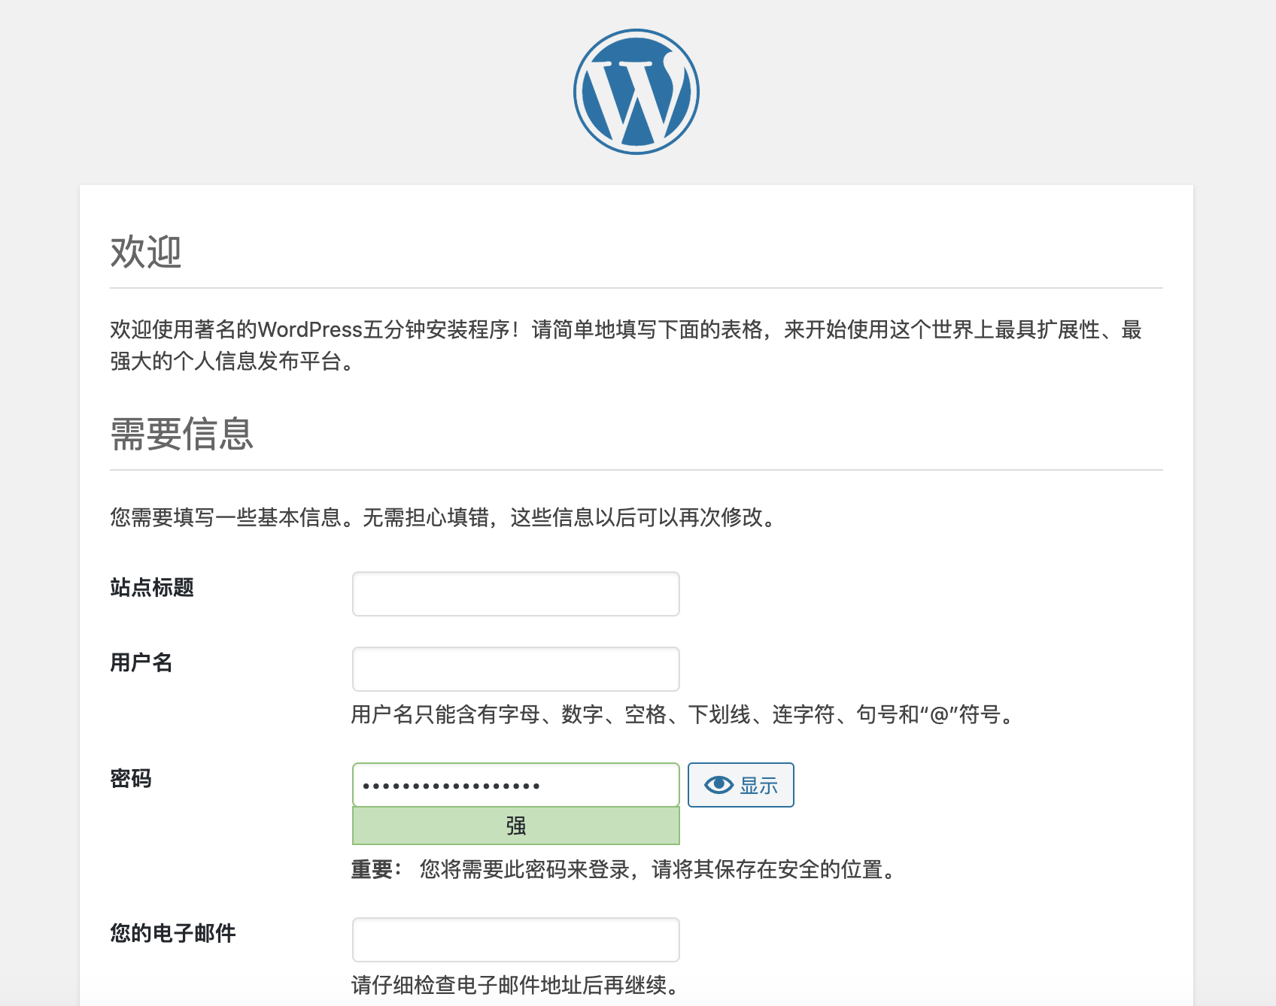Click inside the 站点标题 input field
The image size is (1276, 1006).
click(x=515, y=594)
